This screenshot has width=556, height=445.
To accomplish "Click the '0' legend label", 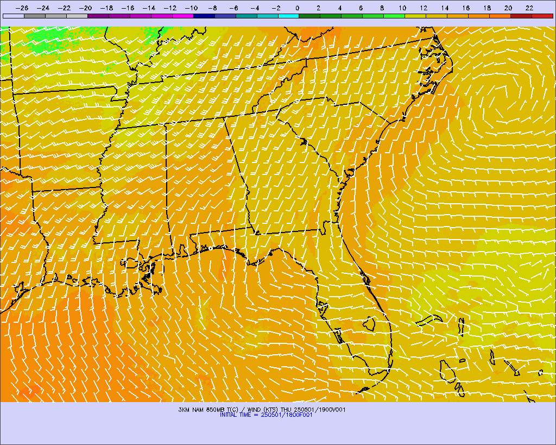I will click(297, 8).
